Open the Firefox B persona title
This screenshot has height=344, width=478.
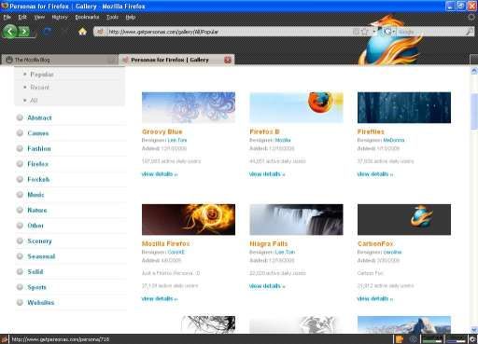265,131
